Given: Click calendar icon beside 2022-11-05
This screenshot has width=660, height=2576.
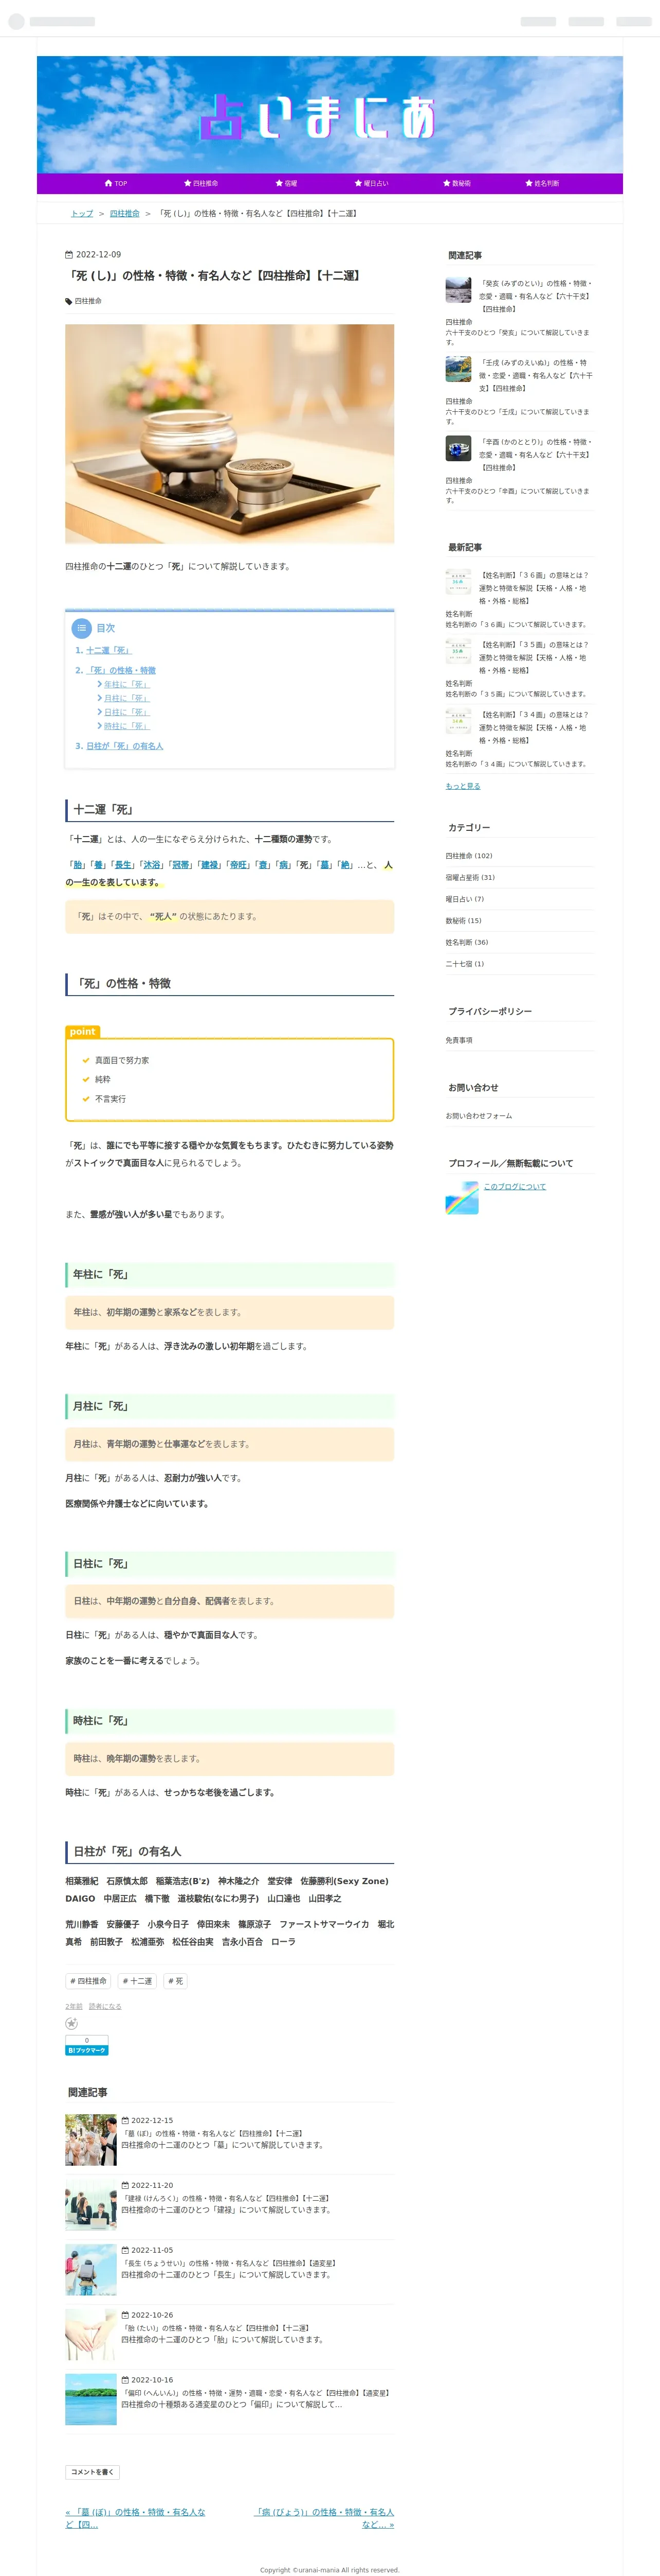Looking at the screenshot, I should pyautogui.click(x=125, y=2251).
